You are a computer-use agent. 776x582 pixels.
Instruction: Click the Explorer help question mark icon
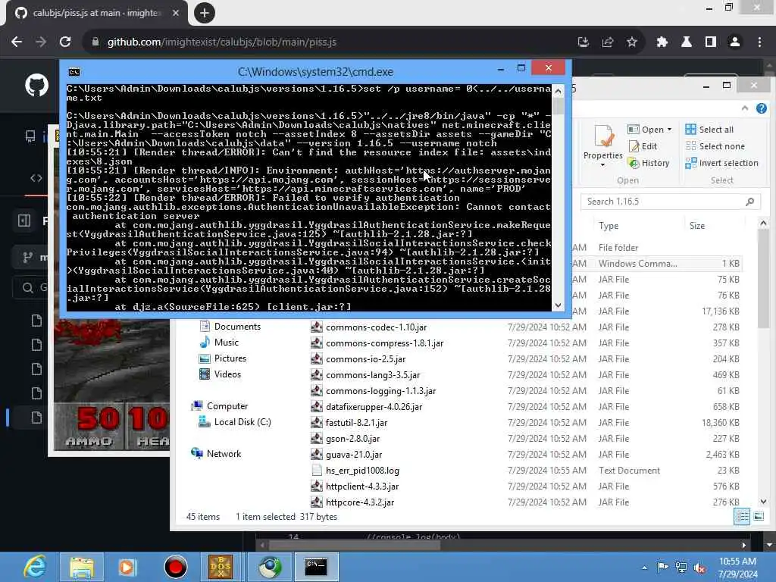(761, 108)
